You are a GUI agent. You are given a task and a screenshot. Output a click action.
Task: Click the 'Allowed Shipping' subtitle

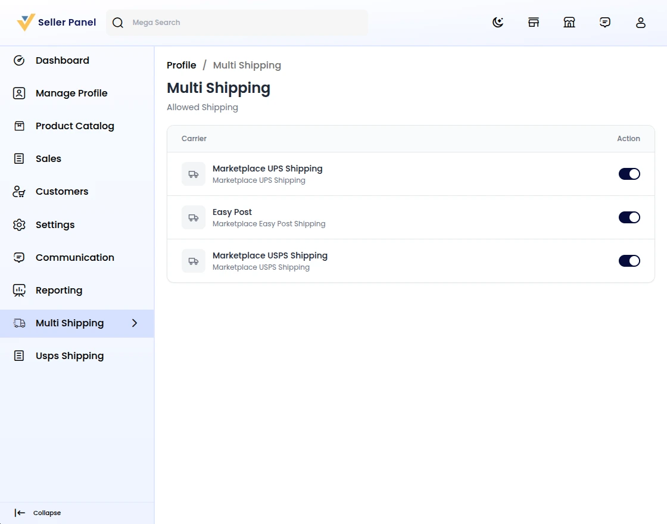click(202, 107)
